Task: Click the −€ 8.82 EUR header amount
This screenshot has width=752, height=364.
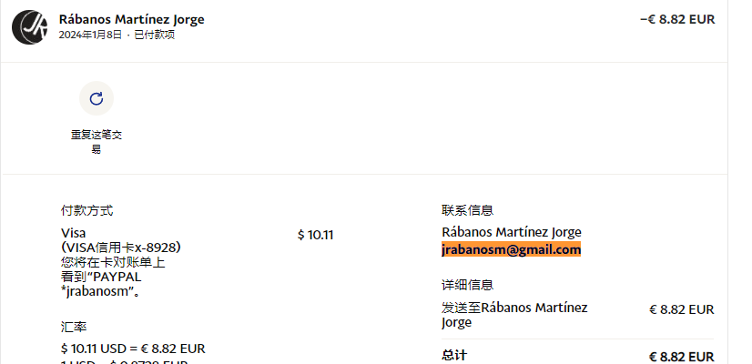Action: (677, 19)
